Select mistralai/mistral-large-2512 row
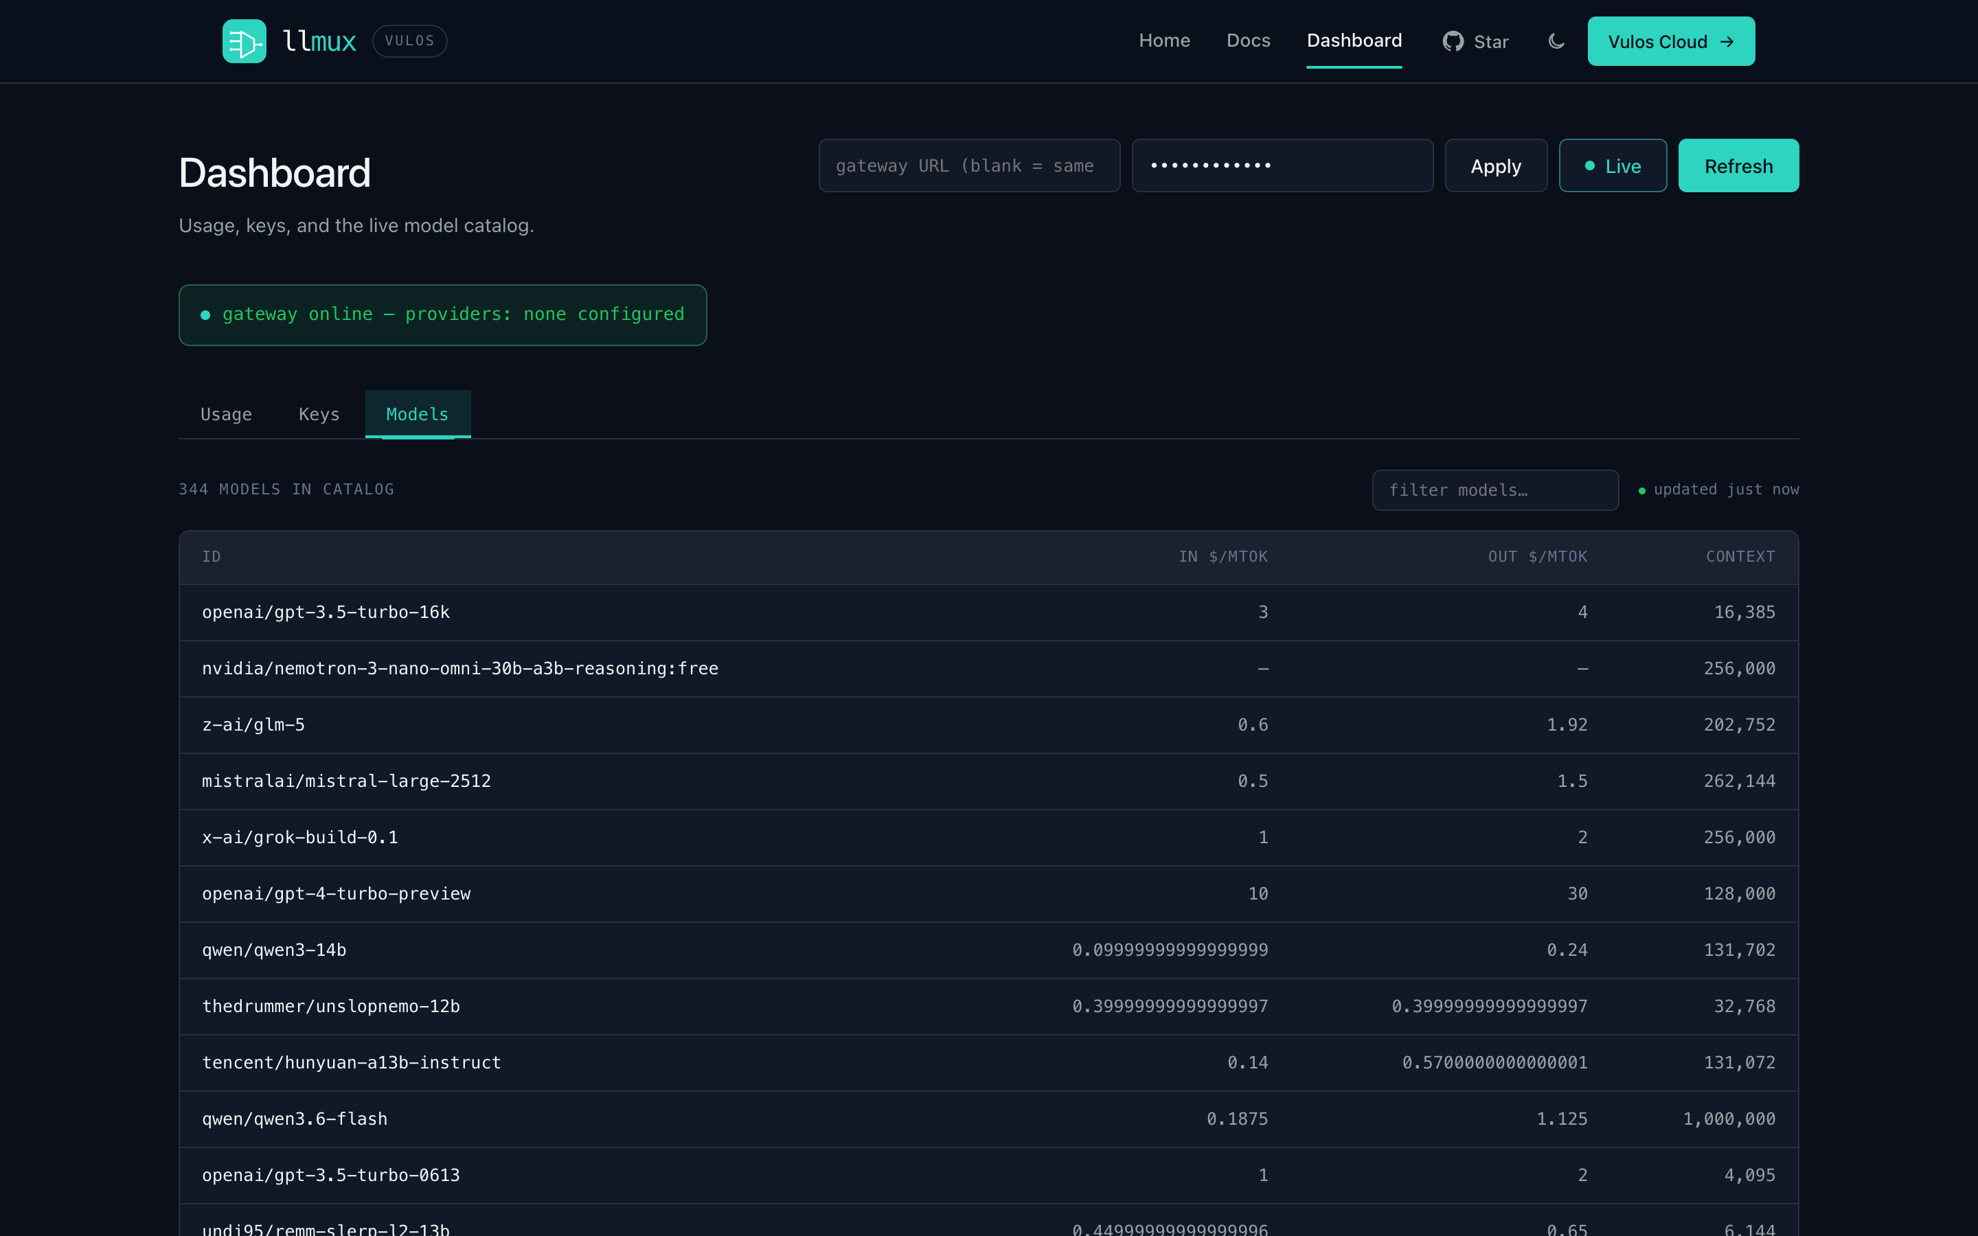This screenshot has width=1978, height=1236. pos(989,781)
